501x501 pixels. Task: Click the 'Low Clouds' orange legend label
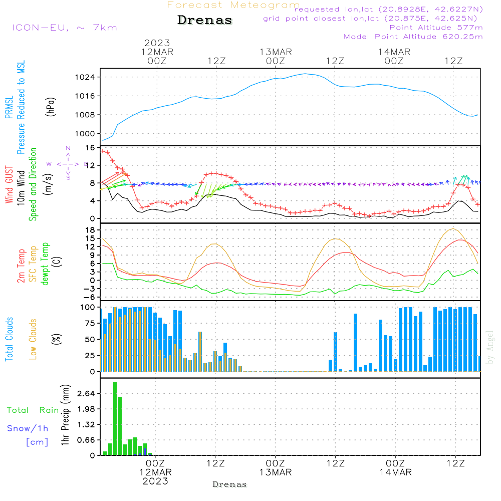coord(33,339)
